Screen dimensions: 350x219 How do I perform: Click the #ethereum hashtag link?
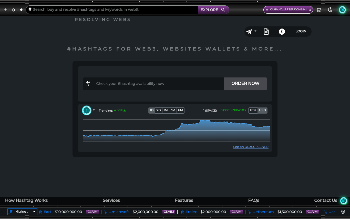click(x=263, y=212)
